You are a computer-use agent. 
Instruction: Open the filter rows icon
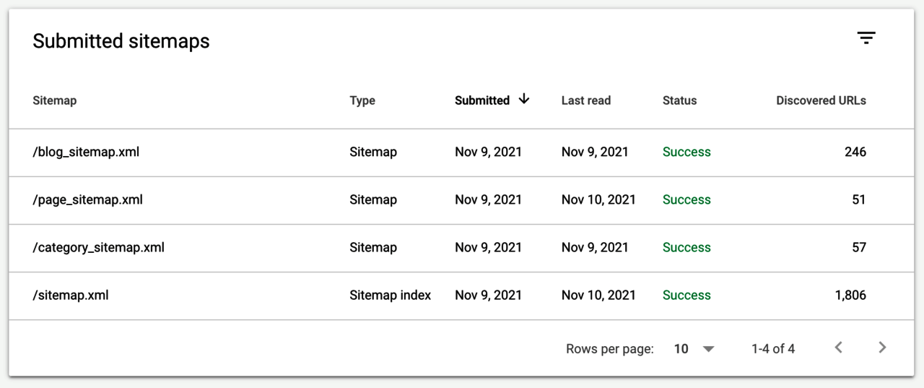[866, 38]
